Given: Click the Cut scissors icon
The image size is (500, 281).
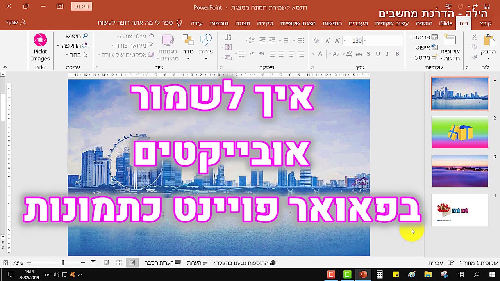Looking at the screenshot, I should tap(474, 37).
